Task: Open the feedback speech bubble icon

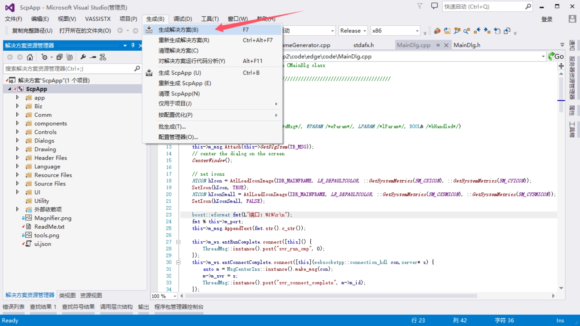Action: (434, 6)
